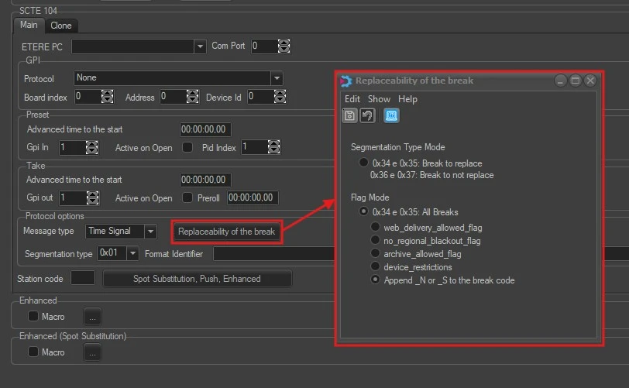Open the Segmentation type dropdown
Viewport: 629px width, 388px height.
pos(132,253)
